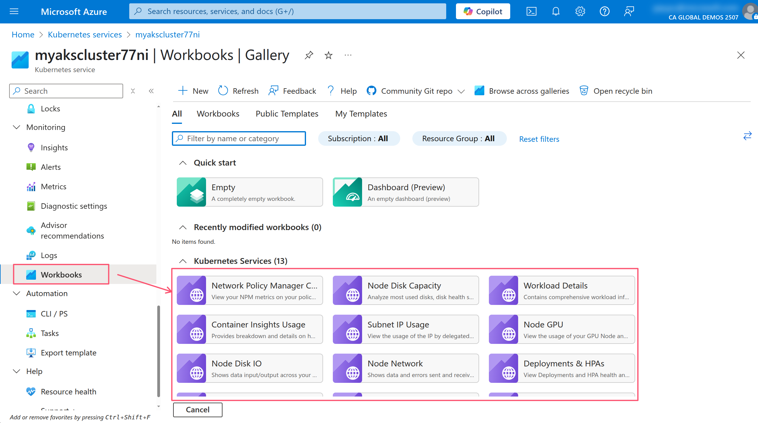Switch to the My Templates tab

(361, 114)
